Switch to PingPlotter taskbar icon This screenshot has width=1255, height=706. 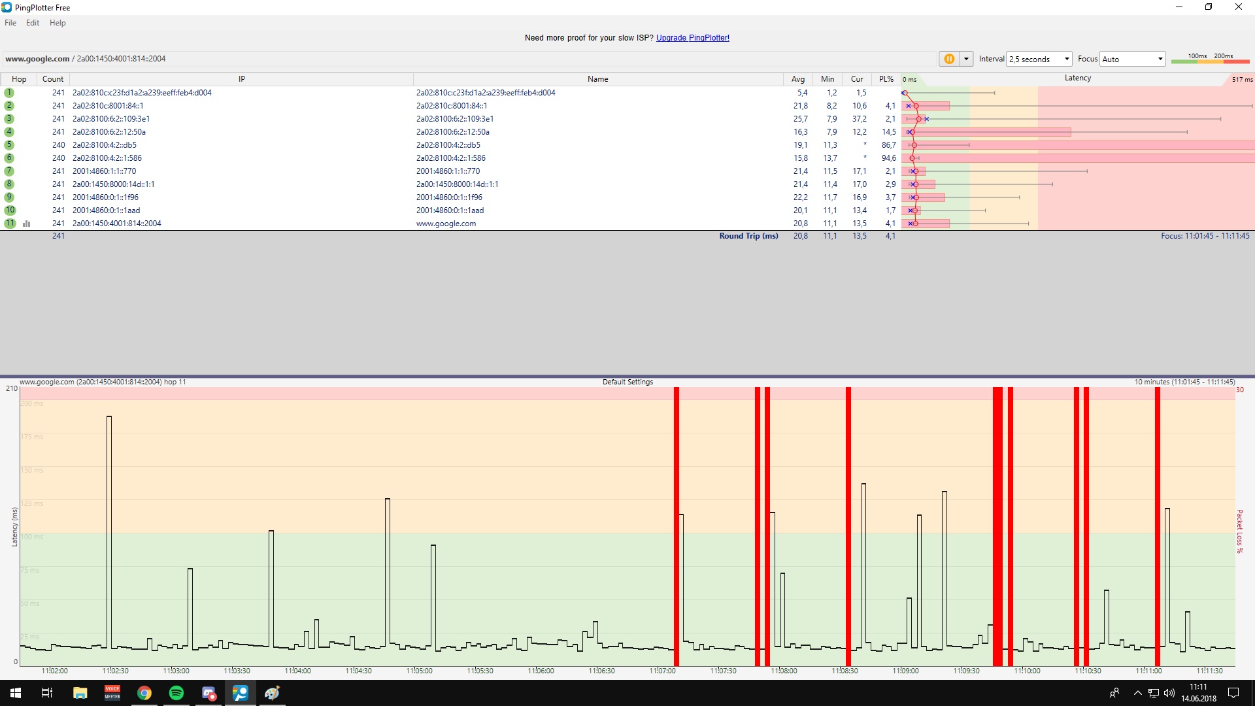click(241, 693)
